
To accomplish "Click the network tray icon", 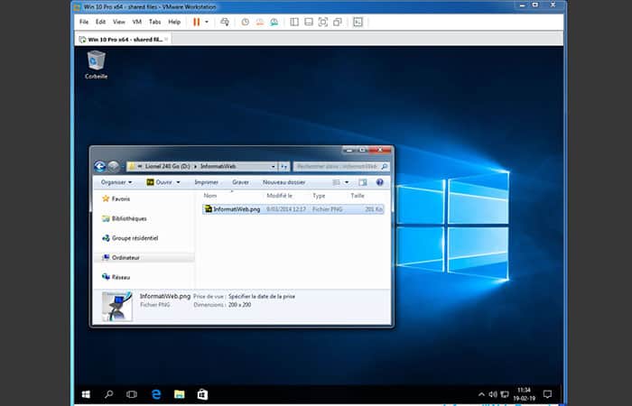I will point(504,394).
